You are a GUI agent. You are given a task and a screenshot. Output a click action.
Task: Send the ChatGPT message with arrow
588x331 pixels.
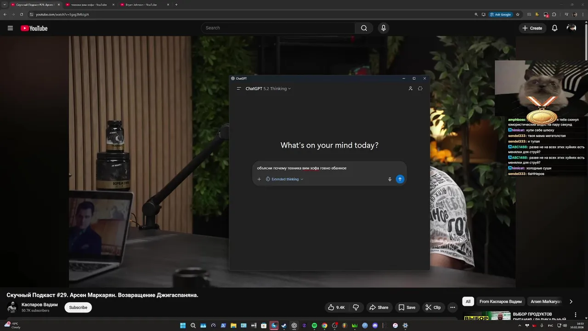pyautogui.click(x=400, y=179)
